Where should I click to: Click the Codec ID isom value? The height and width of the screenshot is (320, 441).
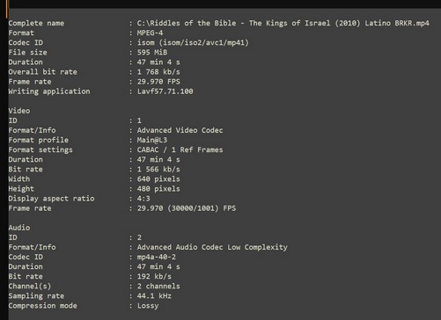click(x=193, y=43)
